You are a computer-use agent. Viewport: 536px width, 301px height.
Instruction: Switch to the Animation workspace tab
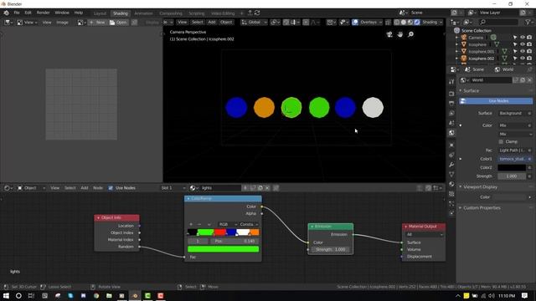click(x=143, y=13)
